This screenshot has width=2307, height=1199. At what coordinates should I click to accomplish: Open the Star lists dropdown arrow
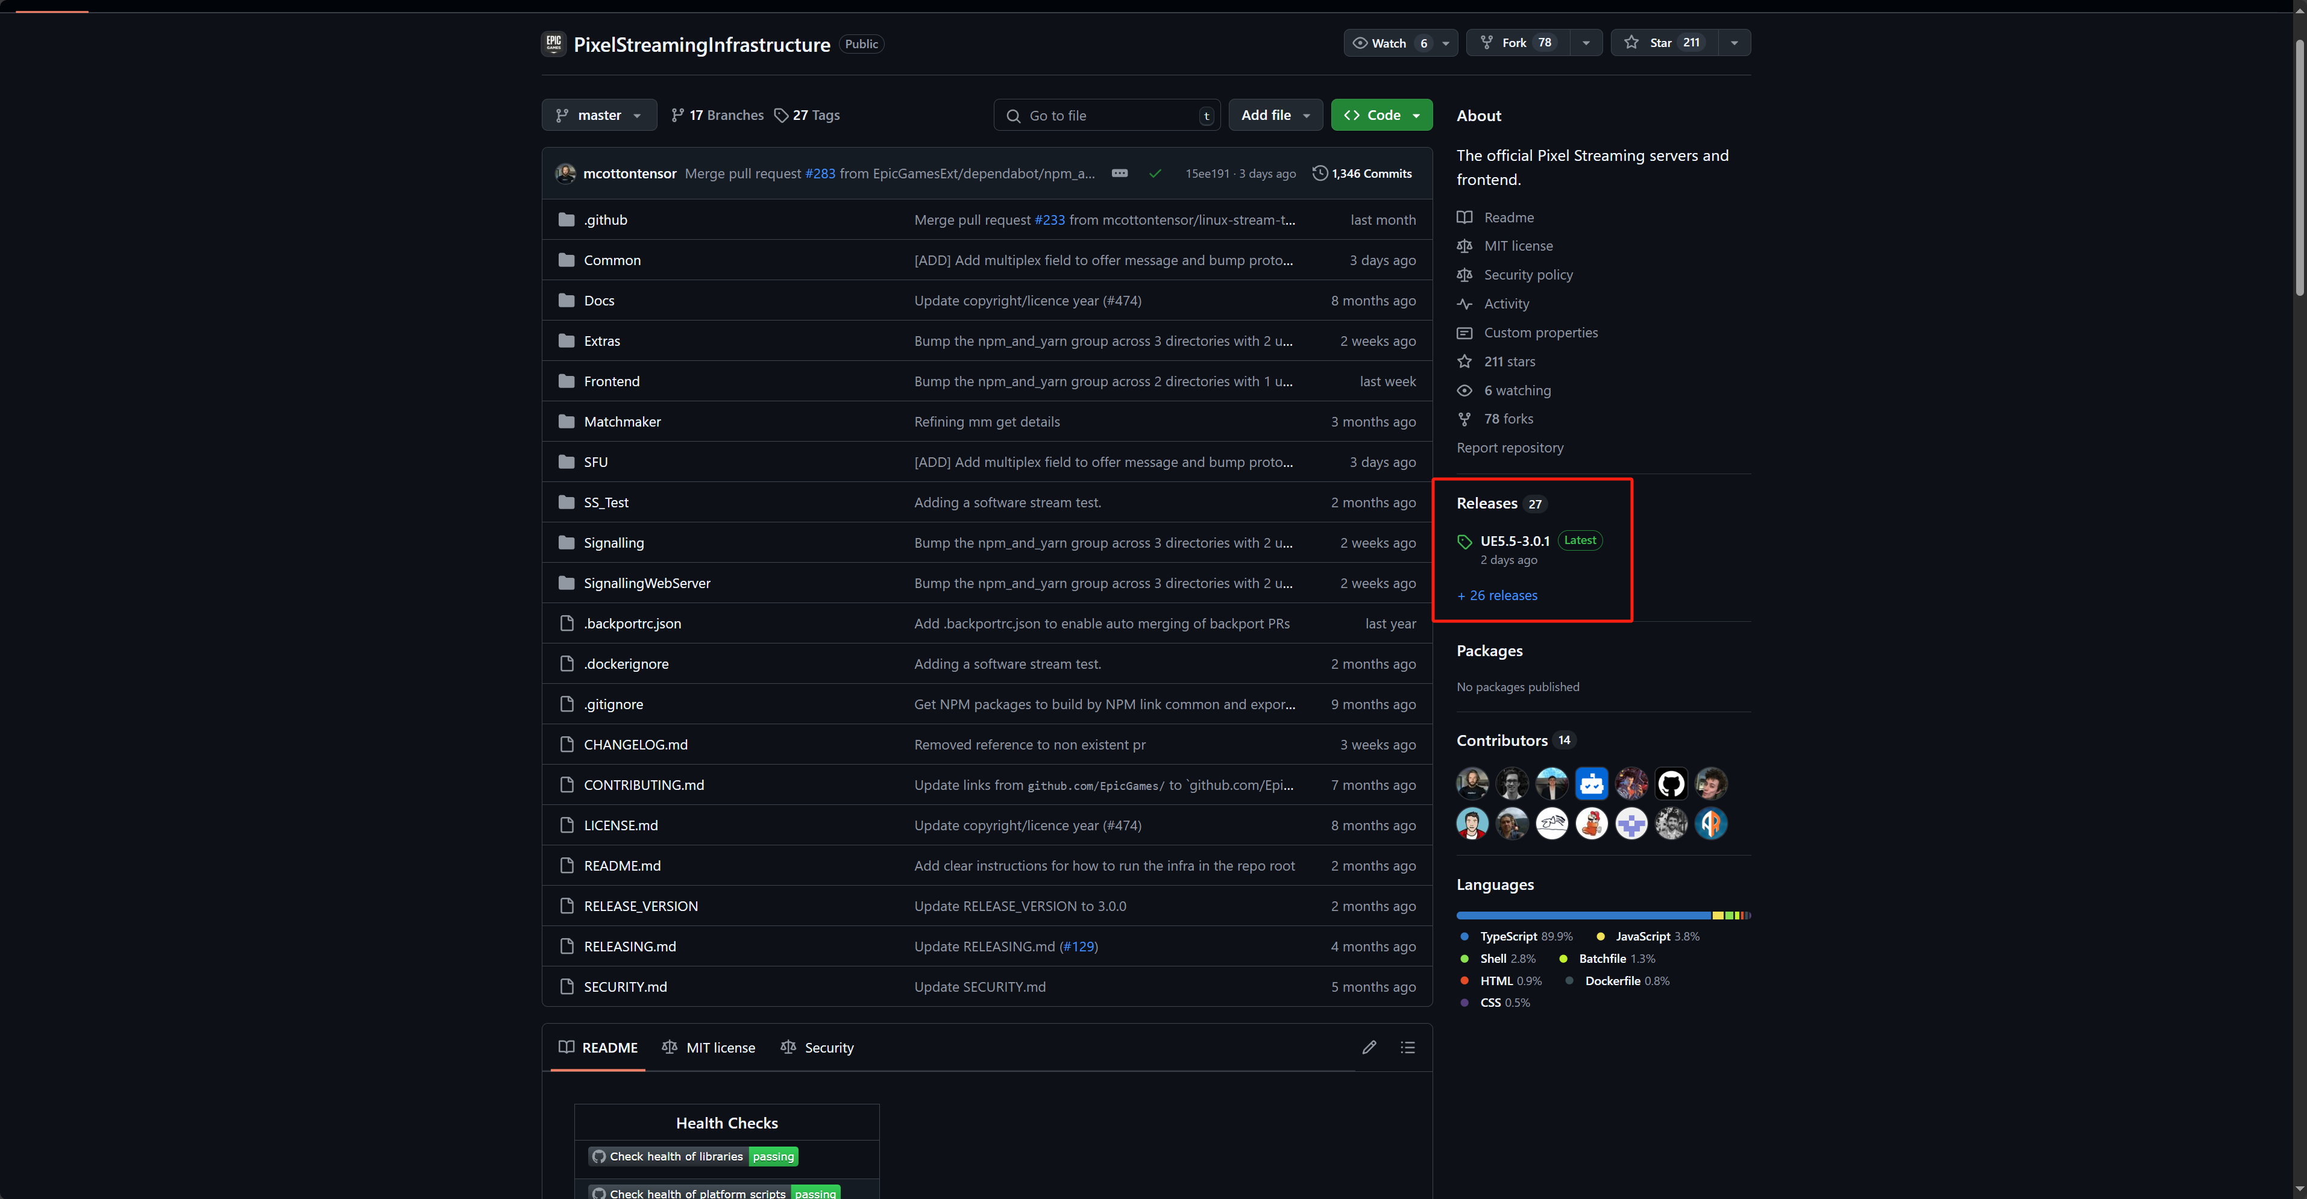pos(1734,43)
